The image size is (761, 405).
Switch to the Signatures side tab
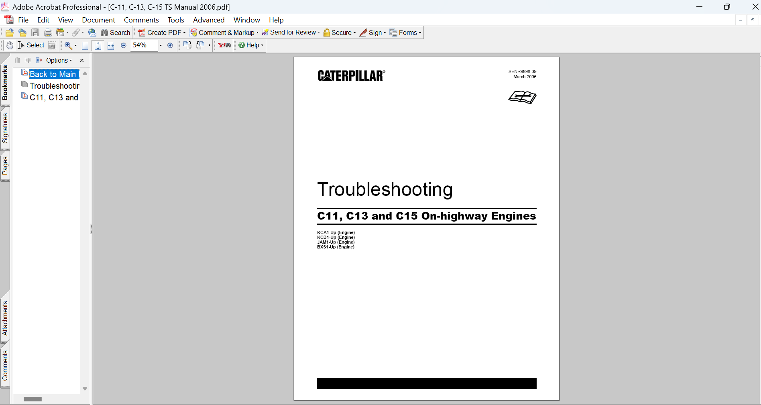point(5,128)
